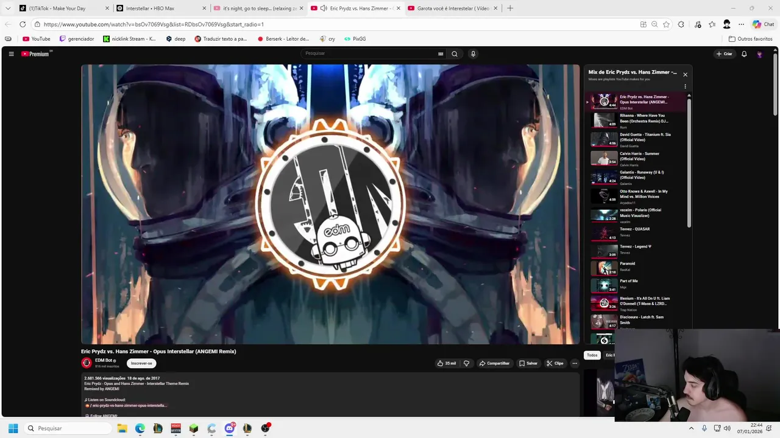Open the EDM Bot channel avatar
Viewport: 780px width, 438px height.
pos(87,363)
